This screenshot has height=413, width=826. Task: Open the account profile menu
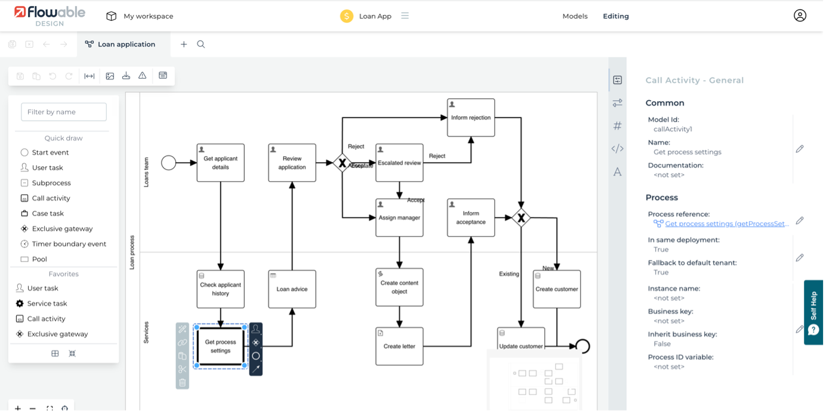coord(800,15)
